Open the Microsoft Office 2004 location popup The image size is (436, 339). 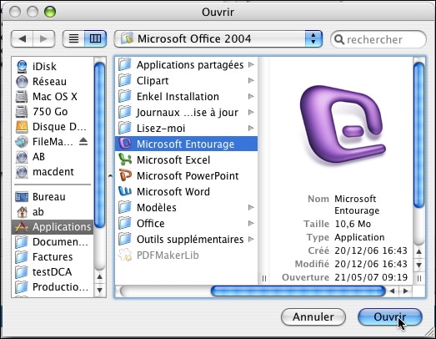tap(218, 38)
